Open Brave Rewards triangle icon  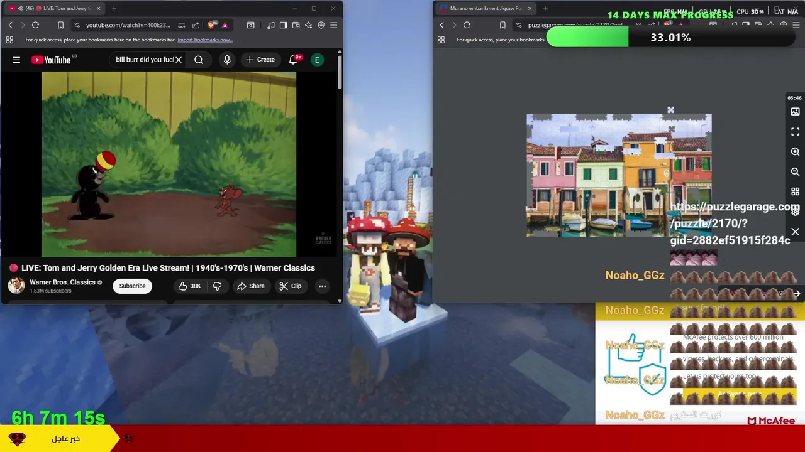(225, 25)
